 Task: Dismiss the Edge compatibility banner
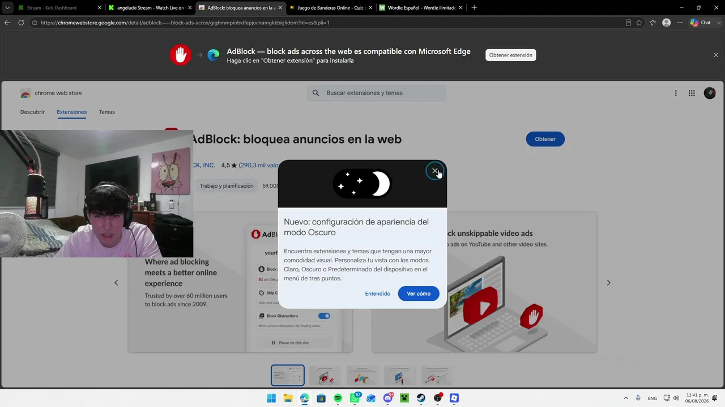[x=716, y=55]
